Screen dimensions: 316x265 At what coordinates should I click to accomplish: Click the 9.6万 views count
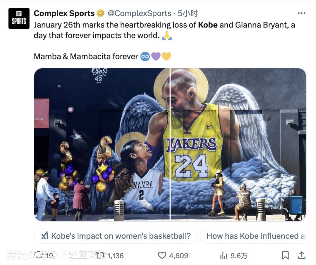point(239,256)
